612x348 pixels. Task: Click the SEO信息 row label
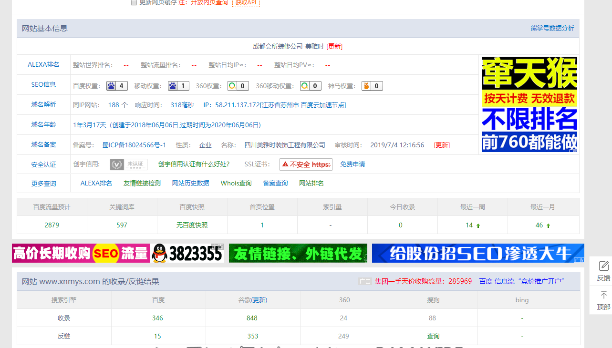[43, 84]
